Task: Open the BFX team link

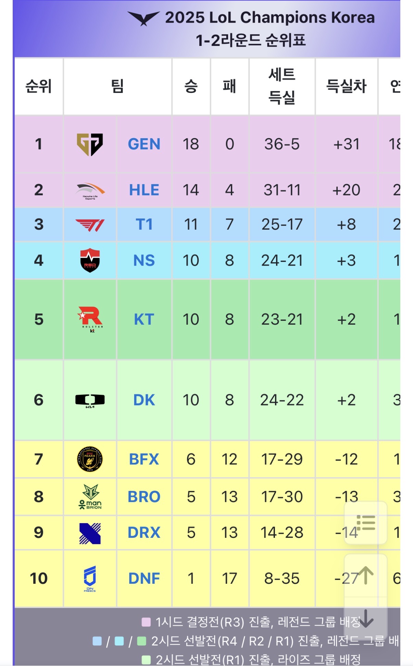Action: coord(144,459)
